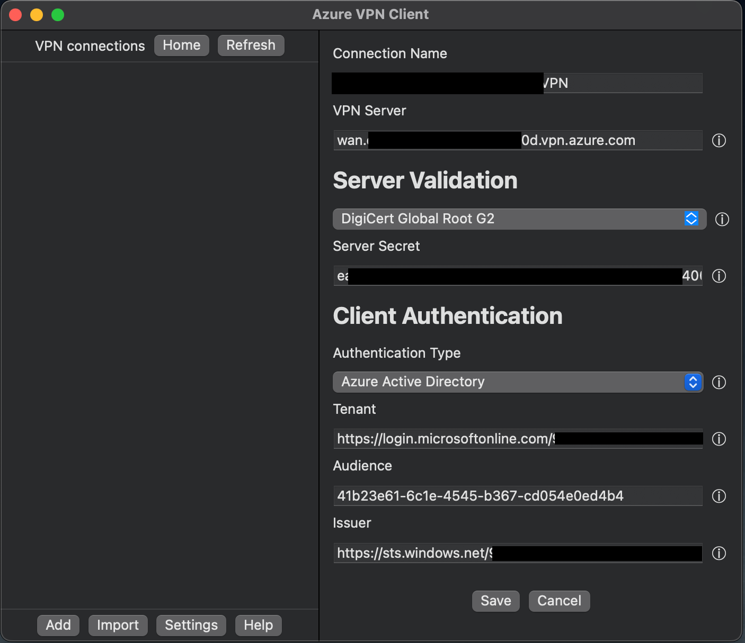Screen dimensions: 745x643
Task: Click info icon next to VPN Server field
Action: coord(719,140)
